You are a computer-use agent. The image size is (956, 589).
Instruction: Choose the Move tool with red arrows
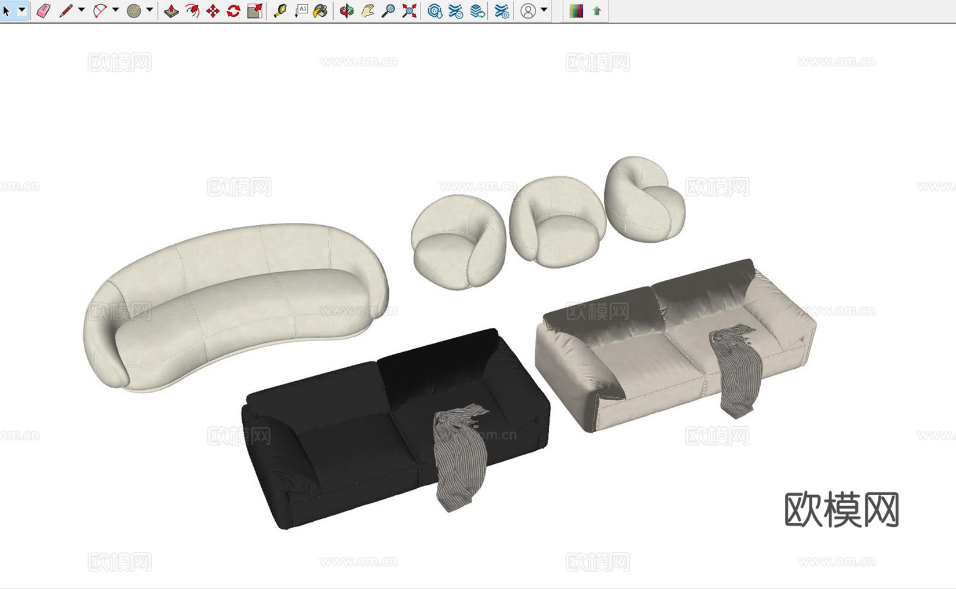point(213,10)
